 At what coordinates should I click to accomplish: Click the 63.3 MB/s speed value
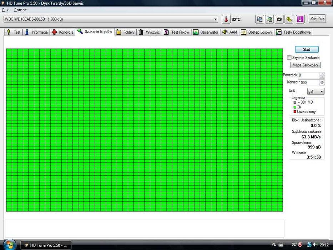click(311, 137)
